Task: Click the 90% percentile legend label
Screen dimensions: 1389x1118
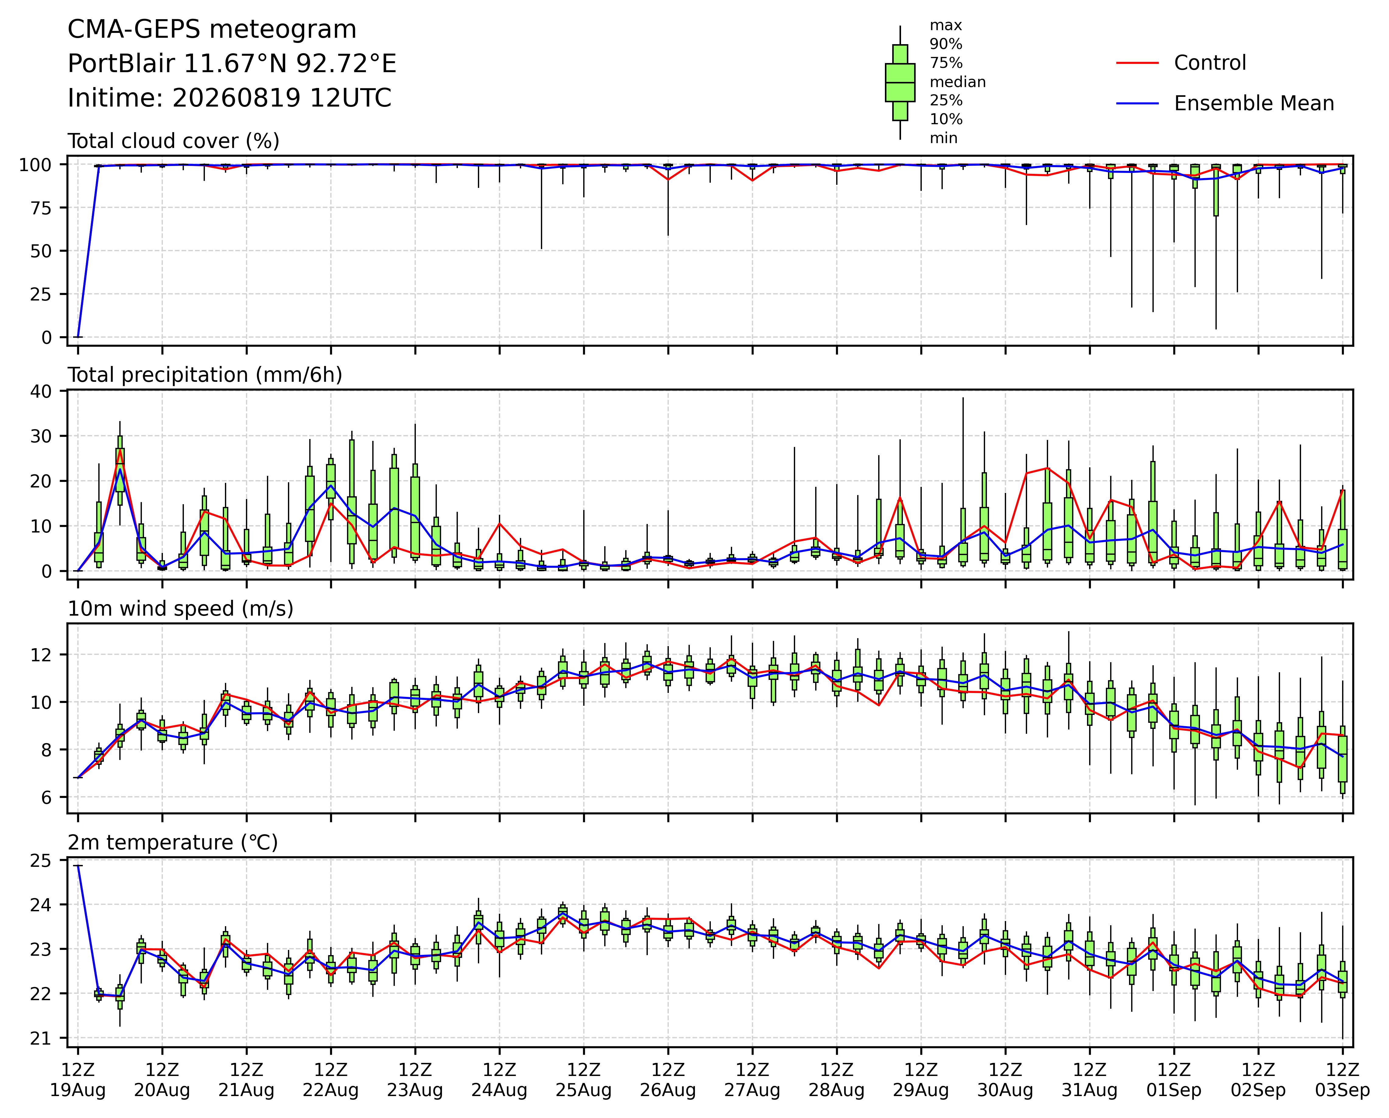Action: point(946,44)
